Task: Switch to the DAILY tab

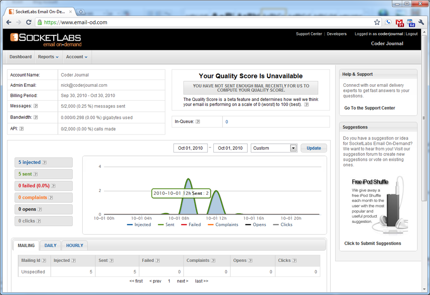Action: tap(50, 246)
